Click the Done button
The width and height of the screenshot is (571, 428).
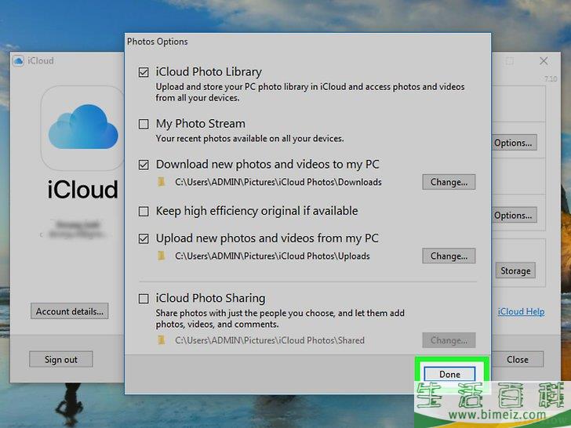coord(449,374)
